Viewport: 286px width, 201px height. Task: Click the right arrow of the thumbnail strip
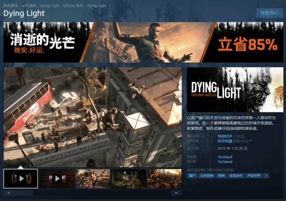(x=176, y=193)
